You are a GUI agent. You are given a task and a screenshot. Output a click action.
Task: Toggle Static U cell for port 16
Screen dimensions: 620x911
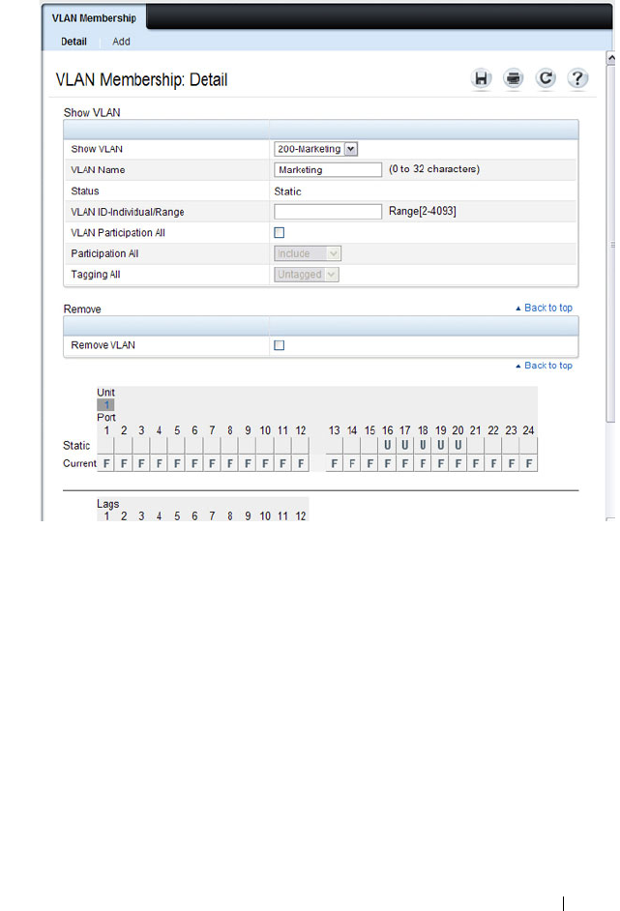(388, 446)
